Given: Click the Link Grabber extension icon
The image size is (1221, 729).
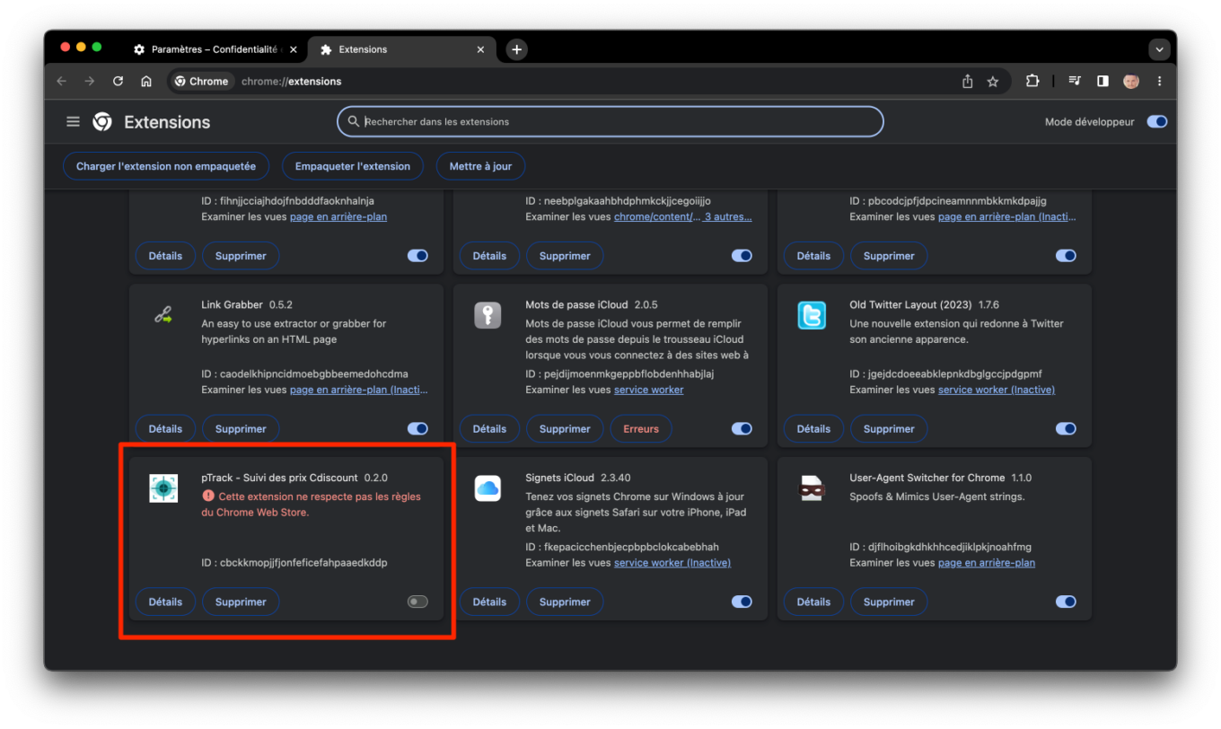Looking at the screenshot, I should [163, 315].
